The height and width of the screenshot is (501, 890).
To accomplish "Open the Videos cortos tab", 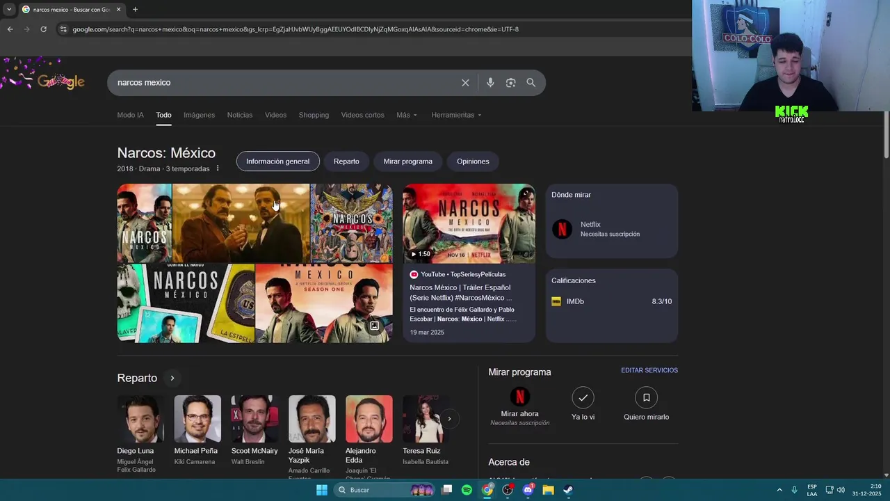I will point(362,115).
